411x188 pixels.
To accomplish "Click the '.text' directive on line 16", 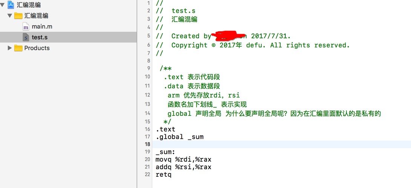I will 165,129.
